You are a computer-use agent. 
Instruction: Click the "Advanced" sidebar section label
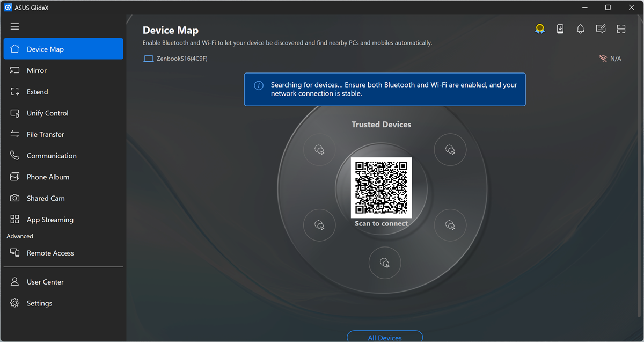tap(20, 236)
